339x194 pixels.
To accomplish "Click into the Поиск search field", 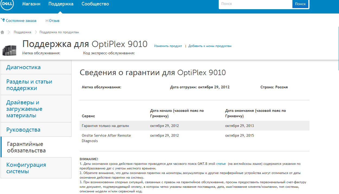I will pos(256,4).
